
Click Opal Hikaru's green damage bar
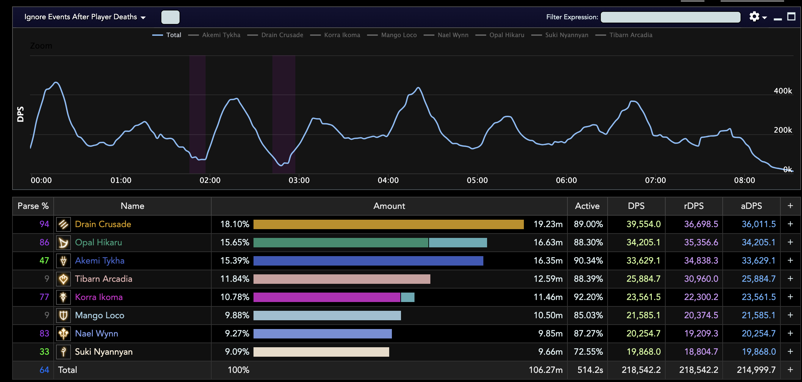pyautogui.click(x=340, y=243)
